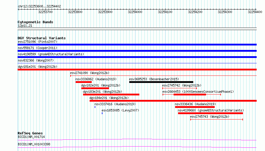Click the Cytogenetic Bands track heading
265x151 pixels.
[35, 22]
